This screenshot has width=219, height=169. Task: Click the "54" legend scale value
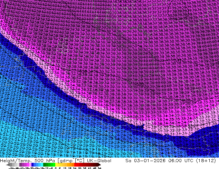[x=99, y=168]
